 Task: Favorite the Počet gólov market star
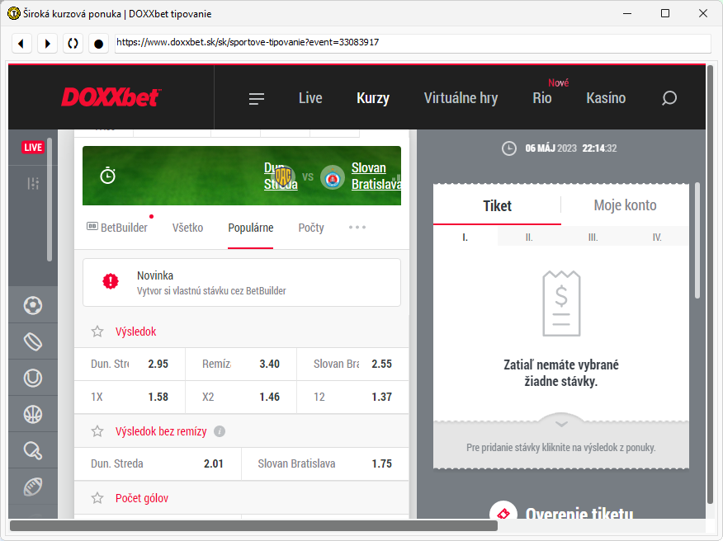pyautogui.click(x=97, y=498)
